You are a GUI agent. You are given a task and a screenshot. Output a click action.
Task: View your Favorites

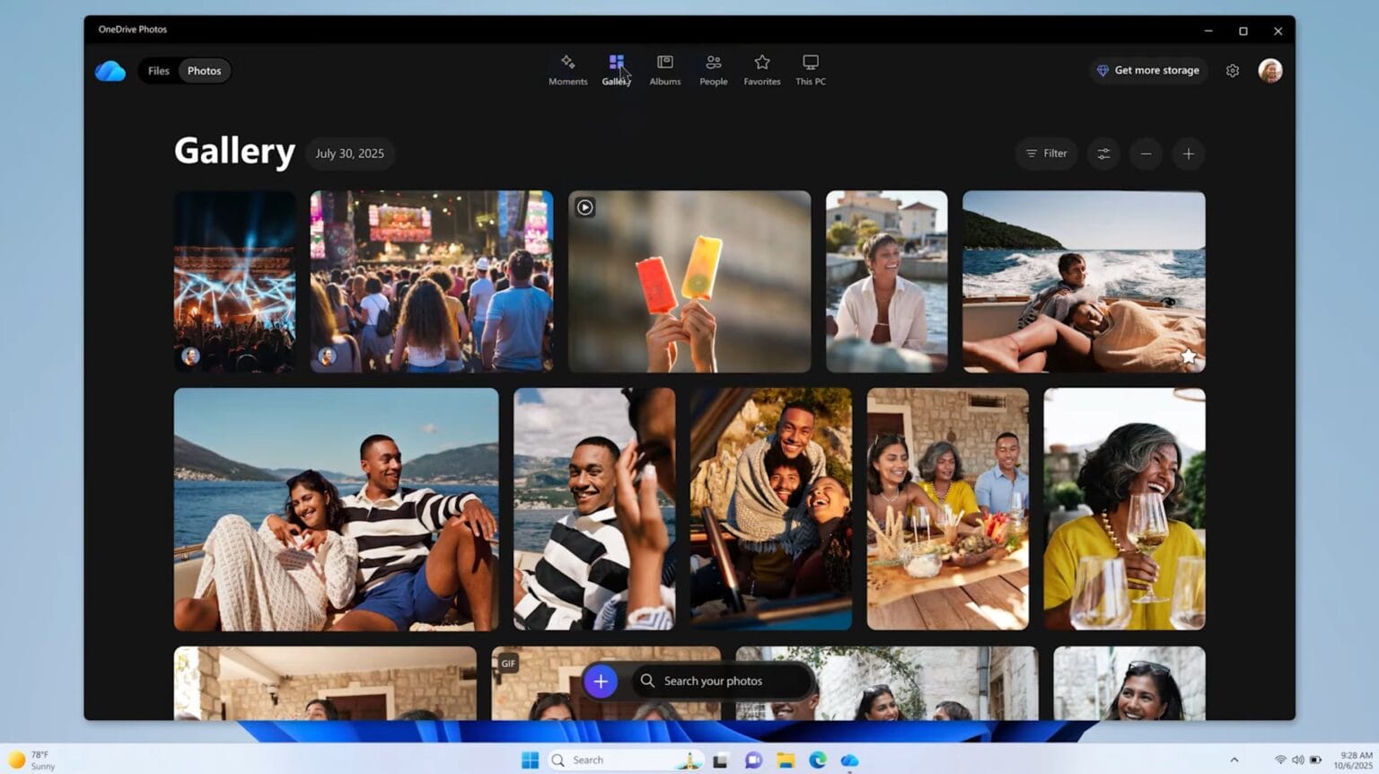point(761,70)
